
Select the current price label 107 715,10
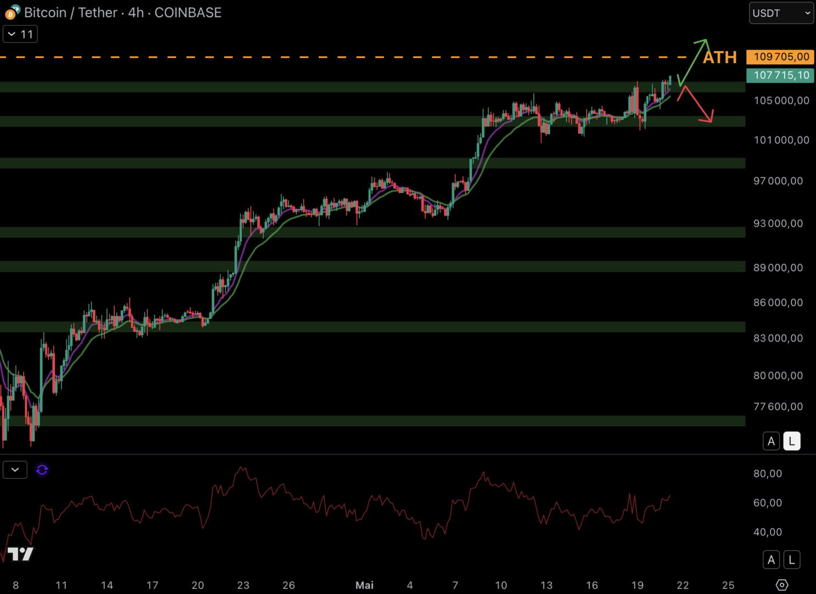(780, 75)
